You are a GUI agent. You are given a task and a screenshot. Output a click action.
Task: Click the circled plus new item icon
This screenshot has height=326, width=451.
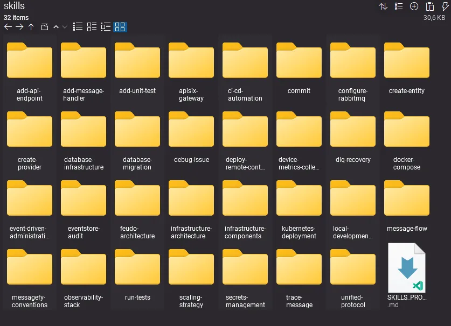[x=414, y=6]
